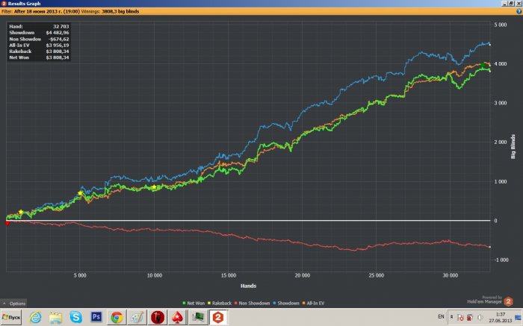
Task: Click the 'Big Blinds' y-axis label
Action: (x=513, y=146)
